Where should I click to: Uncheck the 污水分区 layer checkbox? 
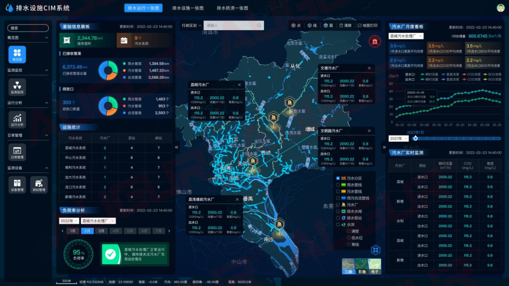pos(338,178)
